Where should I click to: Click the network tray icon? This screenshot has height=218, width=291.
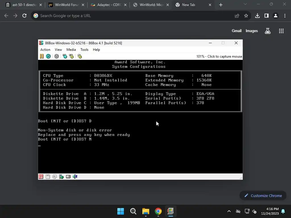[x=247, y=211]
